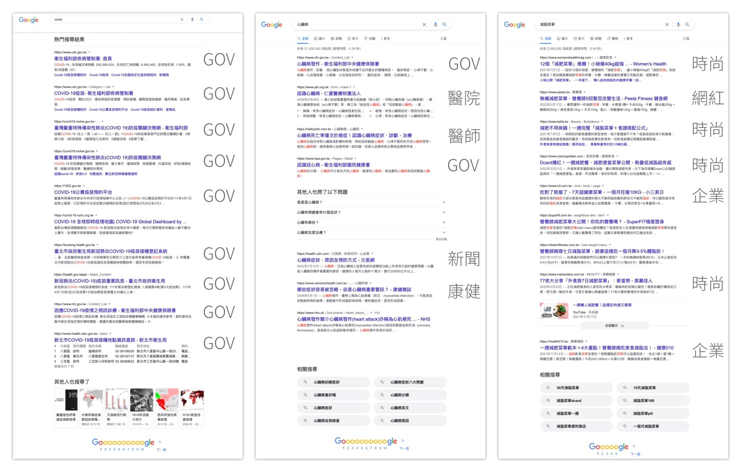Image resolution: width=741 pixels, height=472 pixels.
Task: Clear the 減脂菜單 search query with X icon
Action: click(x=667, y=25)
